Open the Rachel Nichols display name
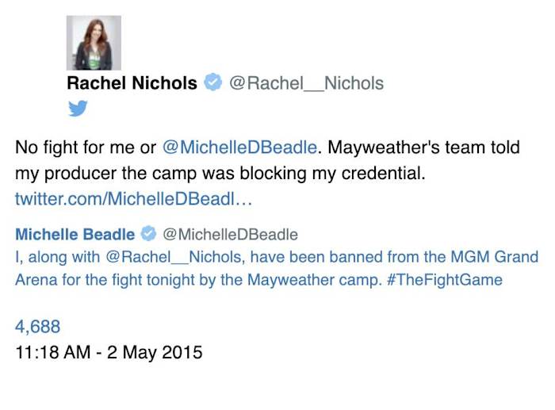This screenshot has width=555, height=410. pos(132,83)
